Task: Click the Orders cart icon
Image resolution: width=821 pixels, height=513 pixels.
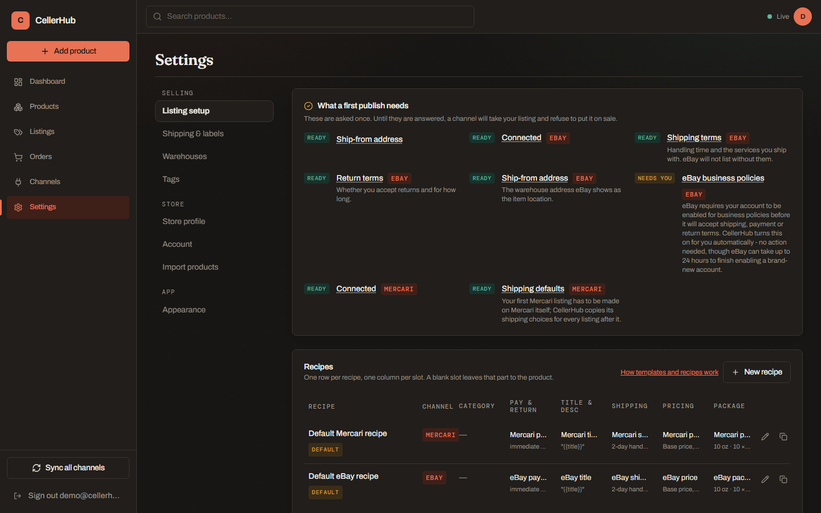Action: pyautogui.click(x=18, y=157)
